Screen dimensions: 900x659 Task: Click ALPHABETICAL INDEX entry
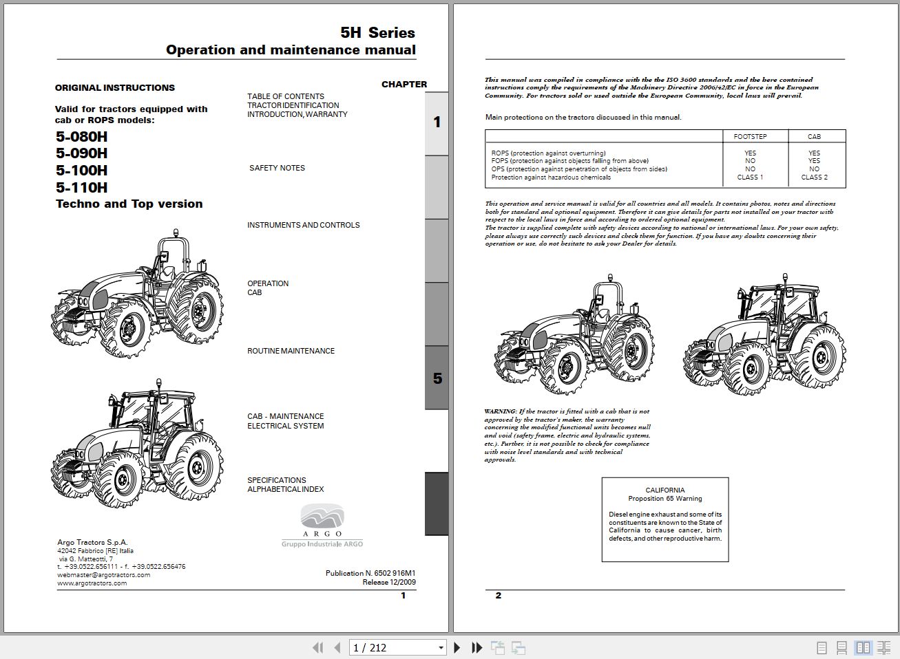pos(285,489)
